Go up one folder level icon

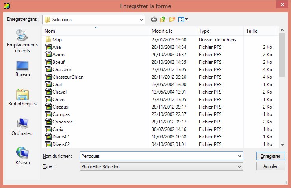point(163,19)
